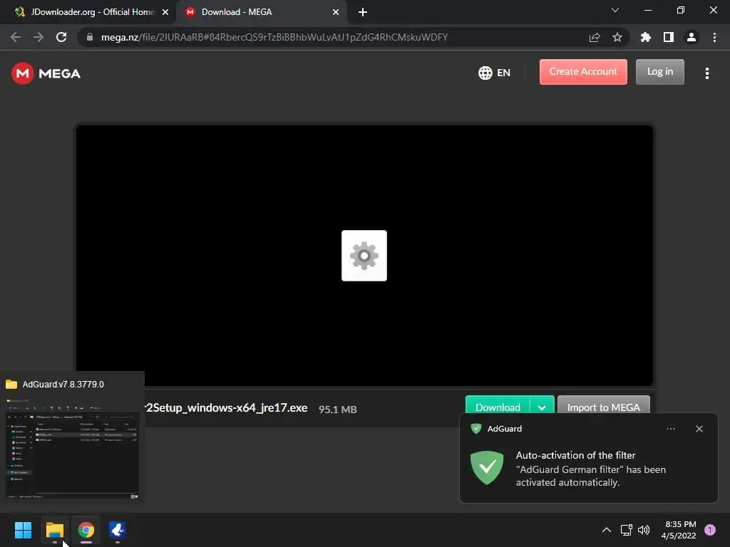This screenshot has height=547, width=730.
Task: Open the network status tray icon
Action: tap(626, 530)
